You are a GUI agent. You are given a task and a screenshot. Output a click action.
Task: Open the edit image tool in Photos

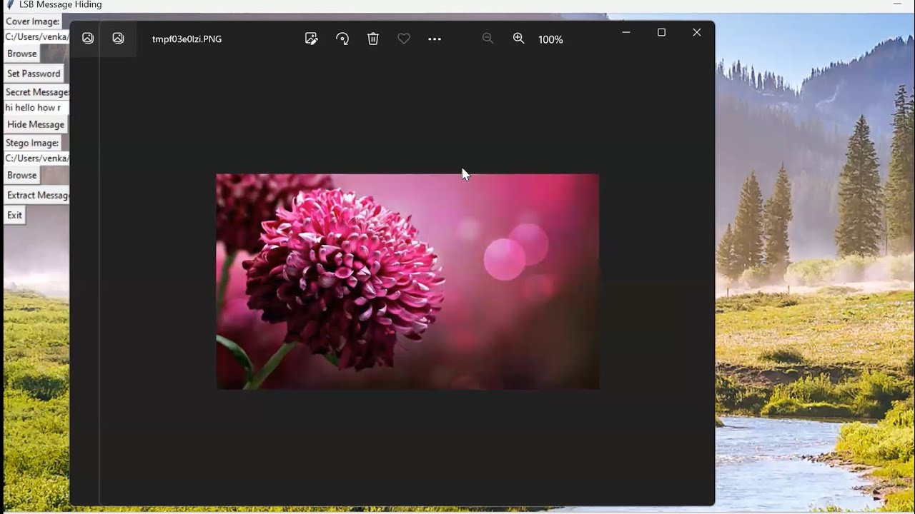311,39
